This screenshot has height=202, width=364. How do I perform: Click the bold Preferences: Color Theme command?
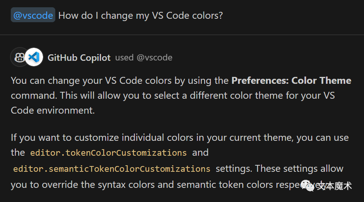point(291,80)
